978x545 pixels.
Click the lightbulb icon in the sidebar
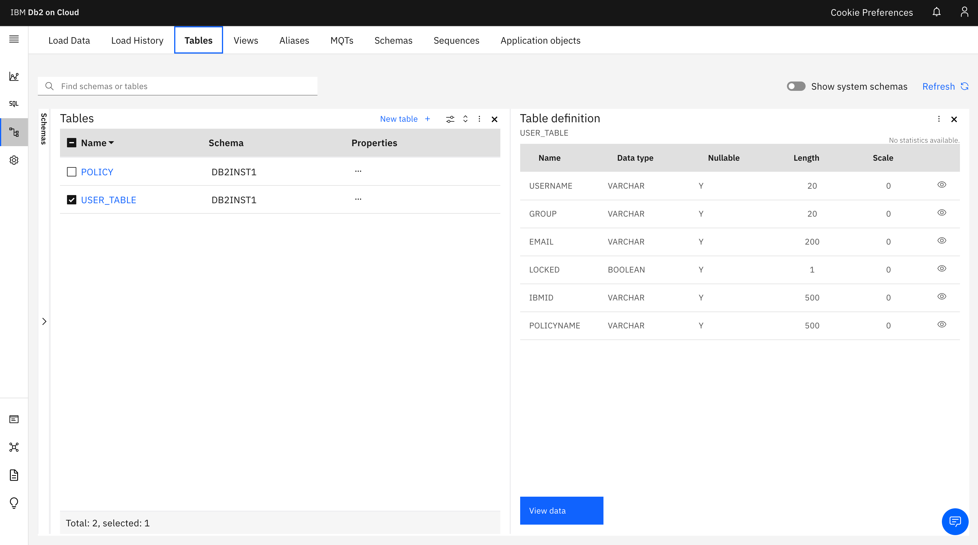coord(14,503)
